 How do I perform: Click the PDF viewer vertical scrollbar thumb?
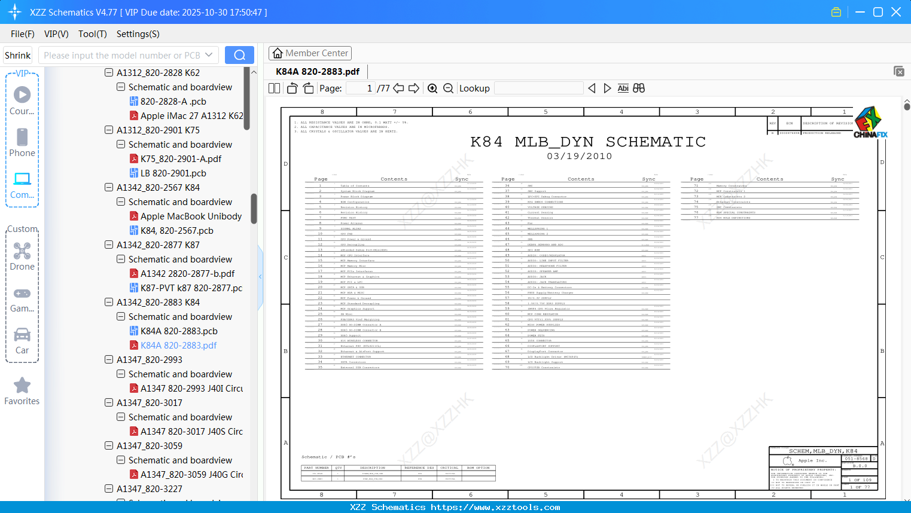click(907, 106)
